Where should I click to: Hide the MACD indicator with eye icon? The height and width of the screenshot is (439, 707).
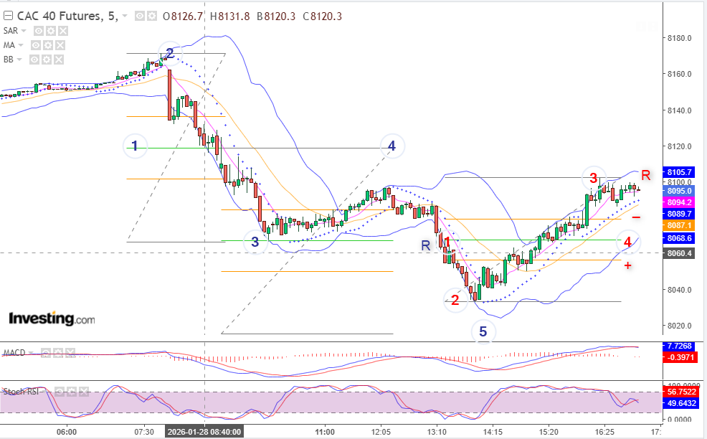pyautogui.click(x=46, y=353)
